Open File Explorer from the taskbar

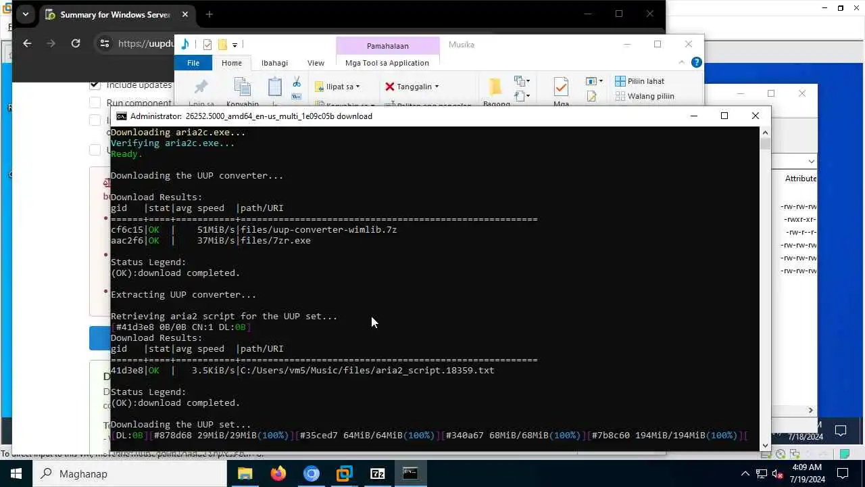point(245,473)
